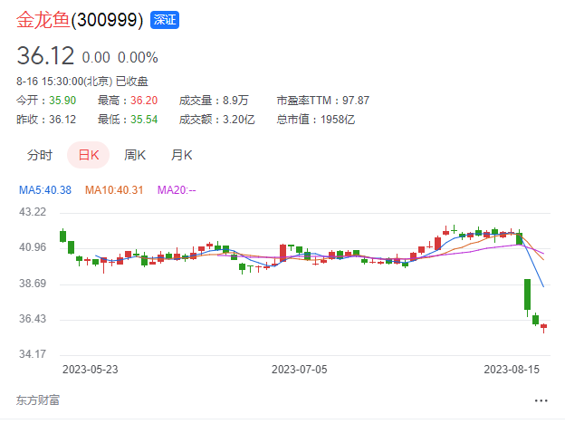Click the 38.69 price axis label
The height and width of the screenshot is (424, 565).
pyautogui.click(x=33, y=284)
